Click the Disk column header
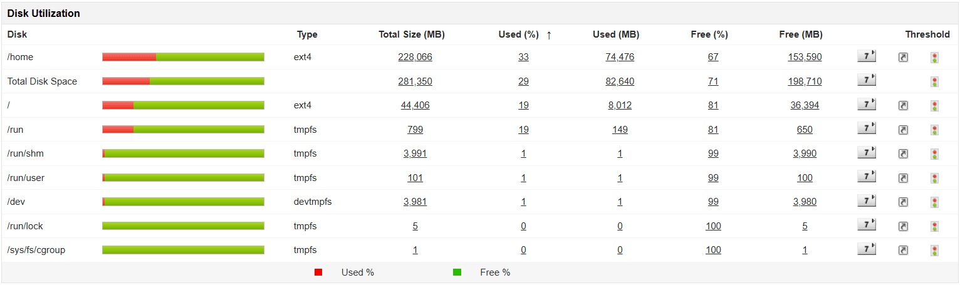Image resolution: width=960 pixels, height=285 pixels. tap(18, 35)
